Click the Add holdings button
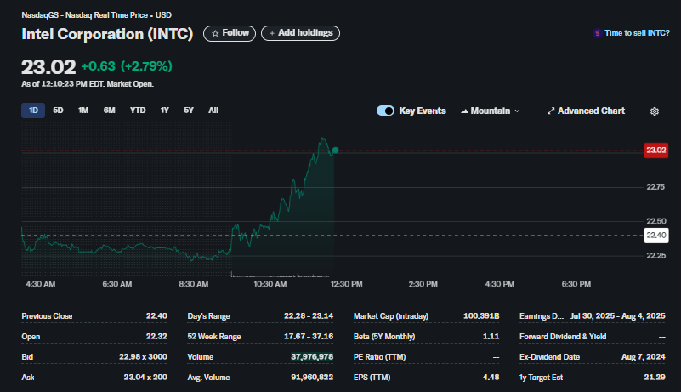Screen dimensions: 681x392 pyautogui.click(x=301, y=33)
